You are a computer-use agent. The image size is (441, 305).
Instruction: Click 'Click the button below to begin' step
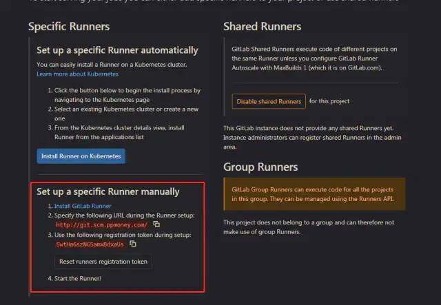[127, 95]
